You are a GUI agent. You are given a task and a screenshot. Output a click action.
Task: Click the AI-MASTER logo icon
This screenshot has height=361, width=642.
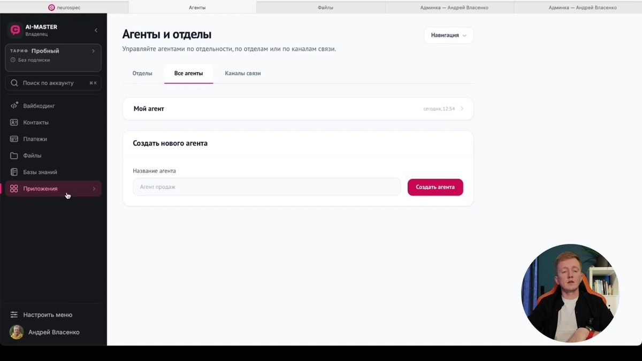click(x=16, y=30)
